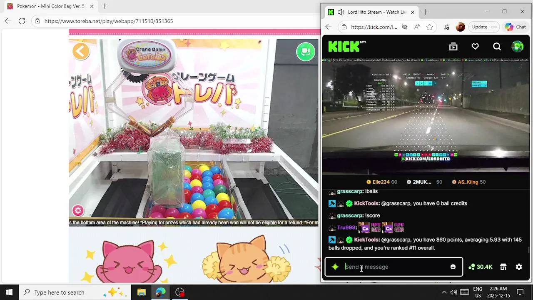Viewport: 533px width, 300px height.
Task: Open new tab in Kick window
Action: (425, 12)
